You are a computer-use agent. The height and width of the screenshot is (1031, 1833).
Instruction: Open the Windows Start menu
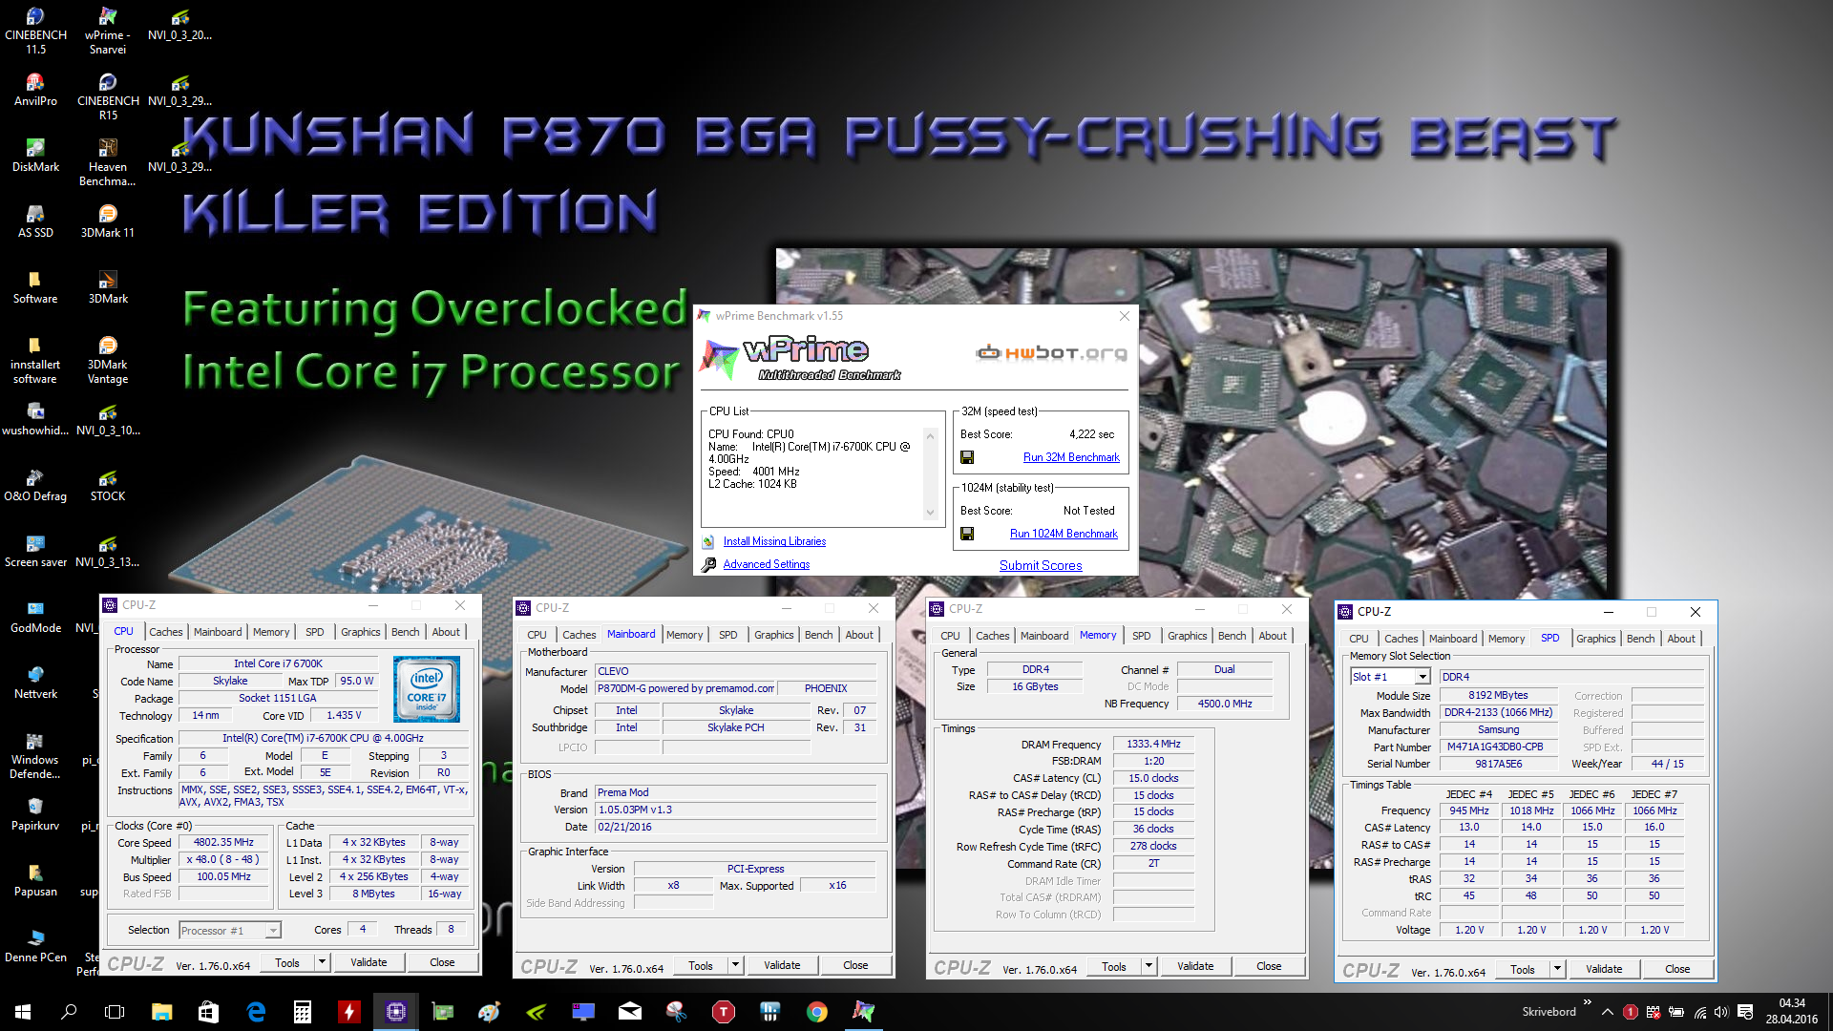(x=23, y=1012)
